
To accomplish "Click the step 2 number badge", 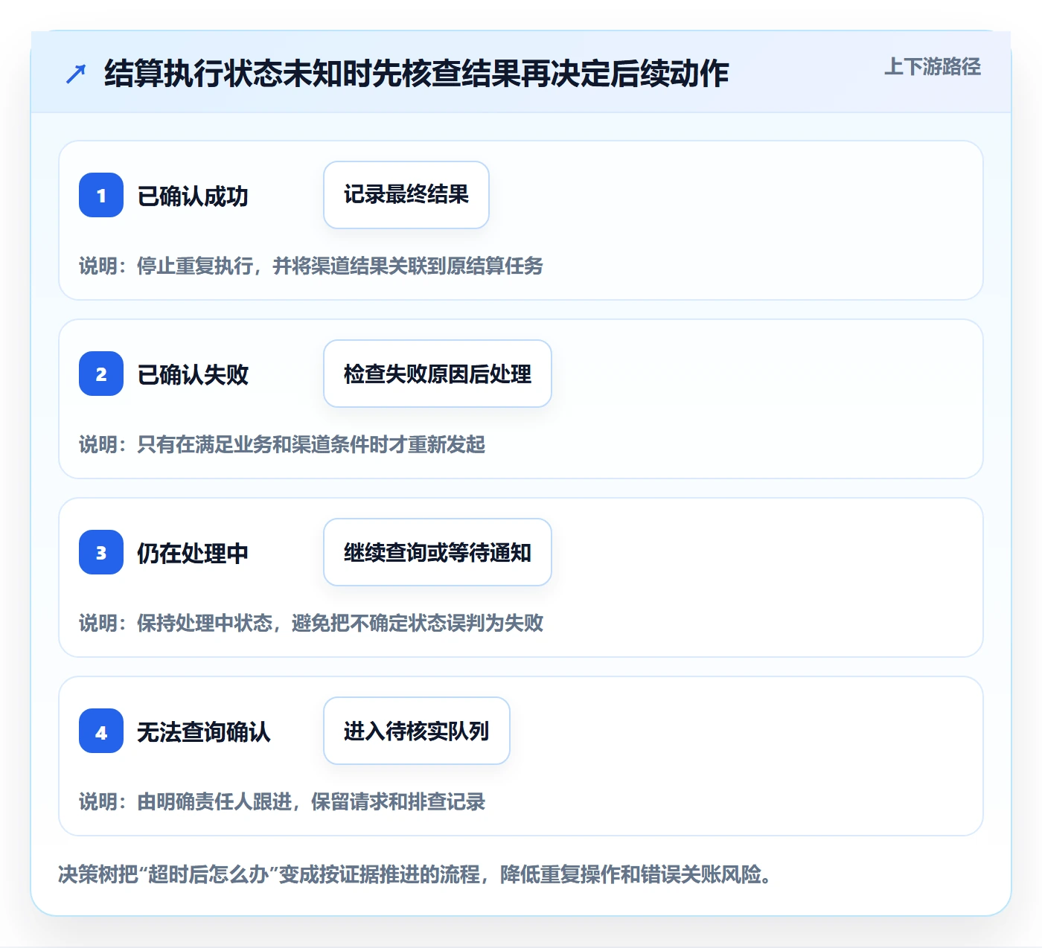I will pos(101,374).
